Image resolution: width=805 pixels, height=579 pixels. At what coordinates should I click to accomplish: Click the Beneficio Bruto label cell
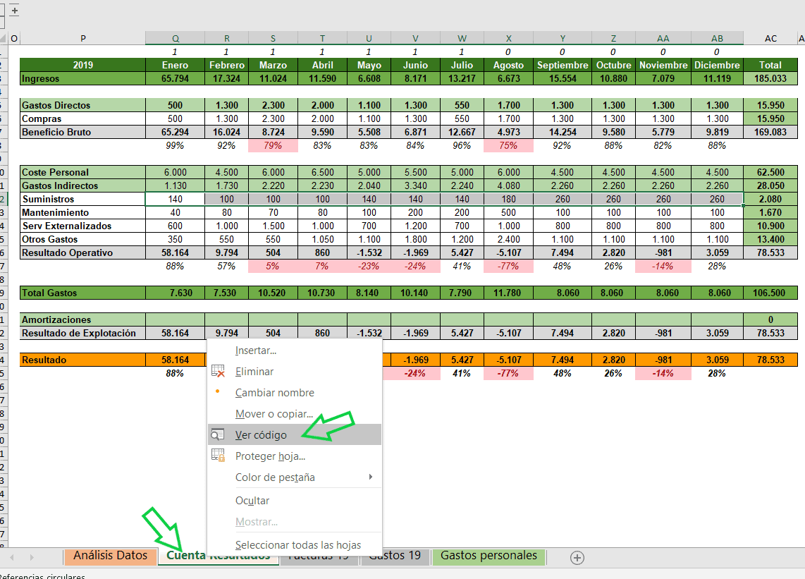[x=82, y=132]
